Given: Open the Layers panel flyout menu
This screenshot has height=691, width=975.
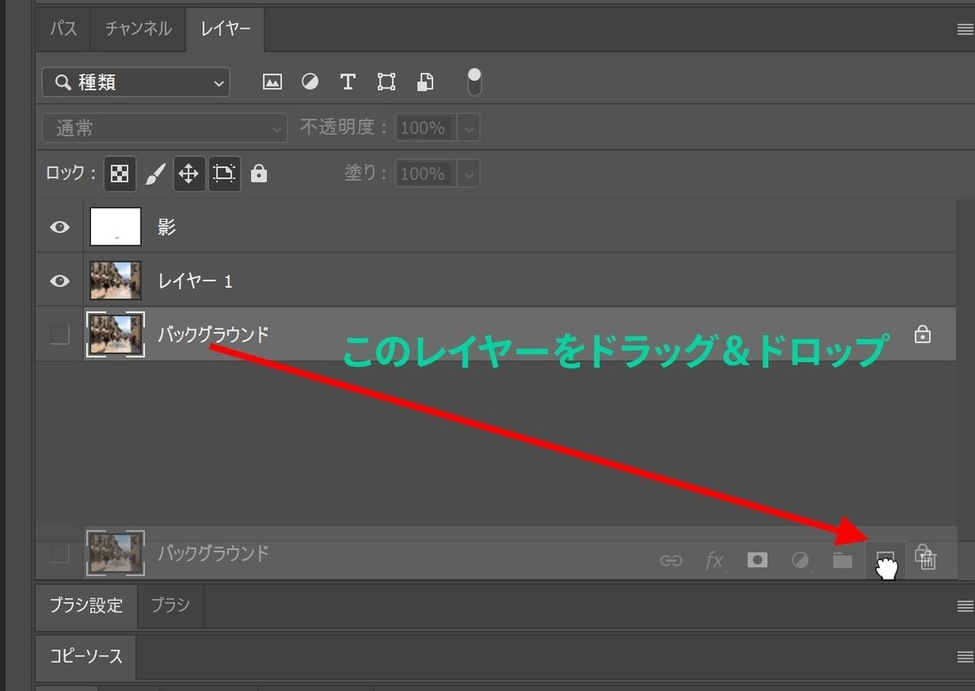Looking at the screenshot, I should [964, 29].
